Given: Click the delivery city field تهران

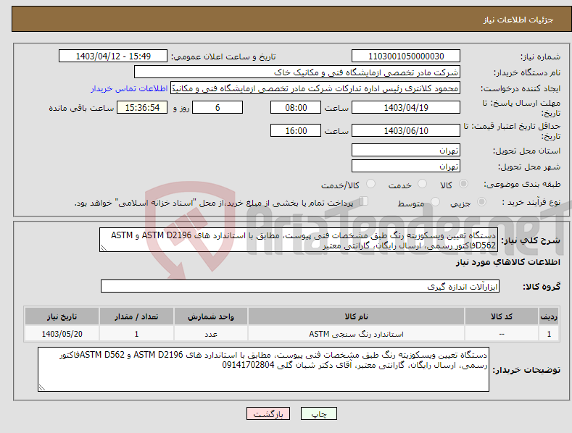Looking at the screenshot, I should [406, 167].
